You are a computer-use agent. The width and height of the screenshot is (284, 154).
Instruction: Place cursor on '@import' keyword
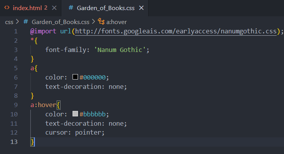point(43,31)
